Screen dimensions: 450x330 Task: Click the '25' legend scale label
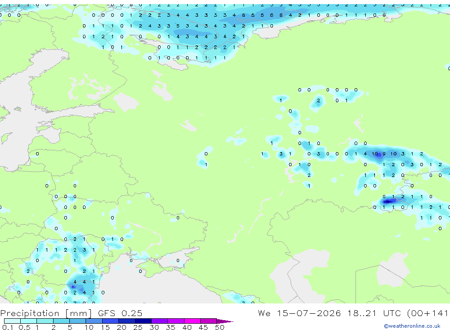point(138,327)
